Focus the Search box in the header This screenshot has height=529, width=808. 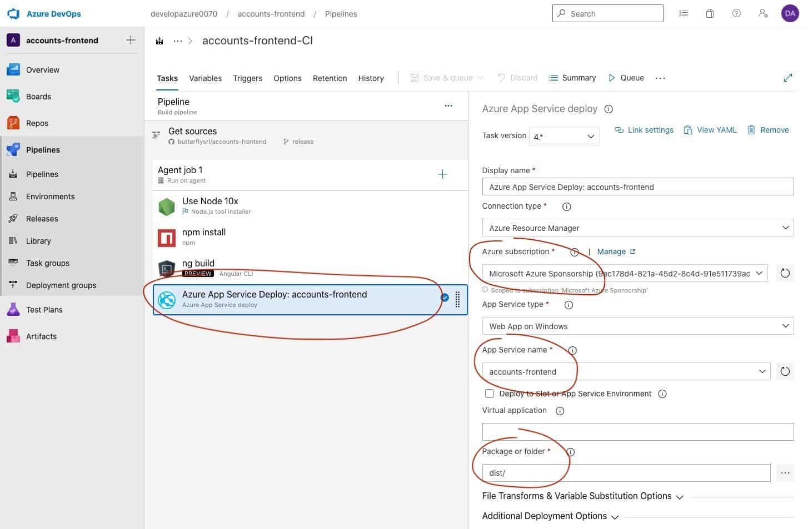tap(607, 13)
